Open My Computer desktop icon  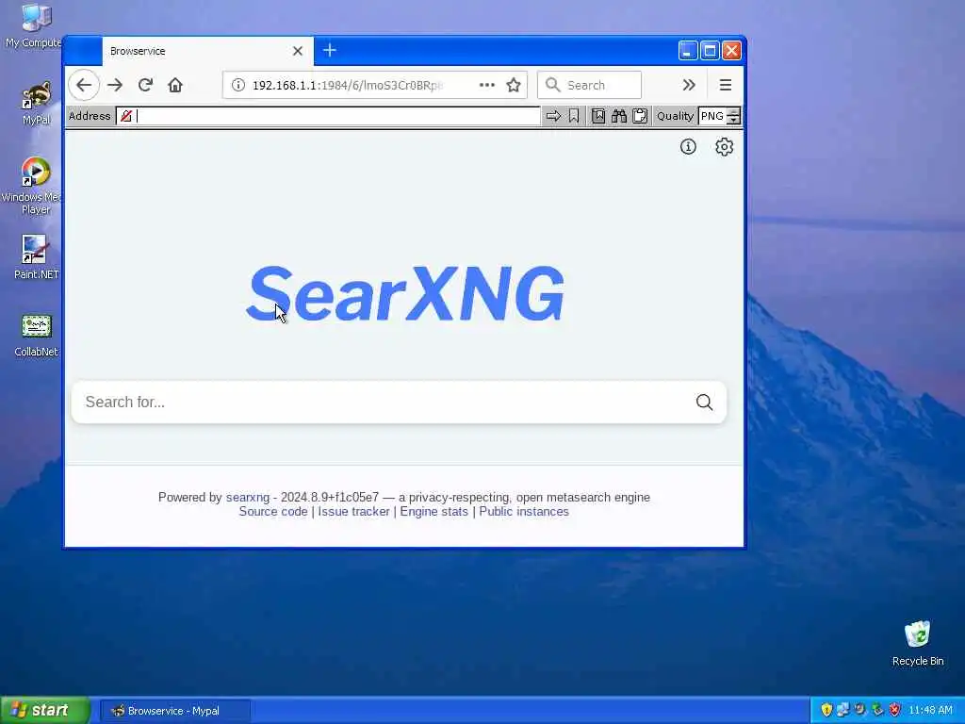(x=36, y=25)
